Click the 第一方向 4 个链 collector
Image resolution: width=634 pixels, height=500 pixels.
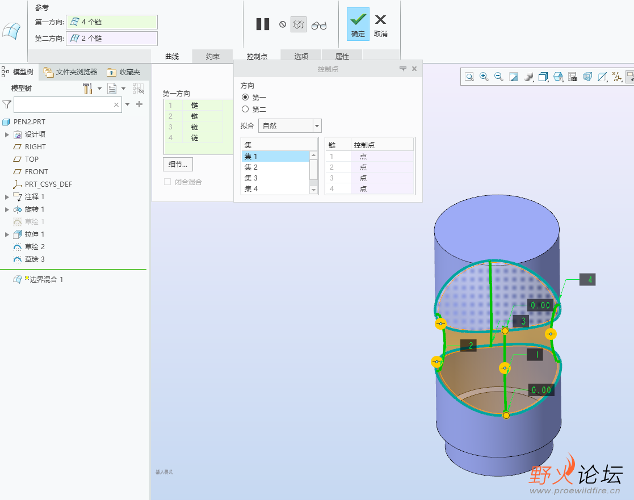coord(112,22)
